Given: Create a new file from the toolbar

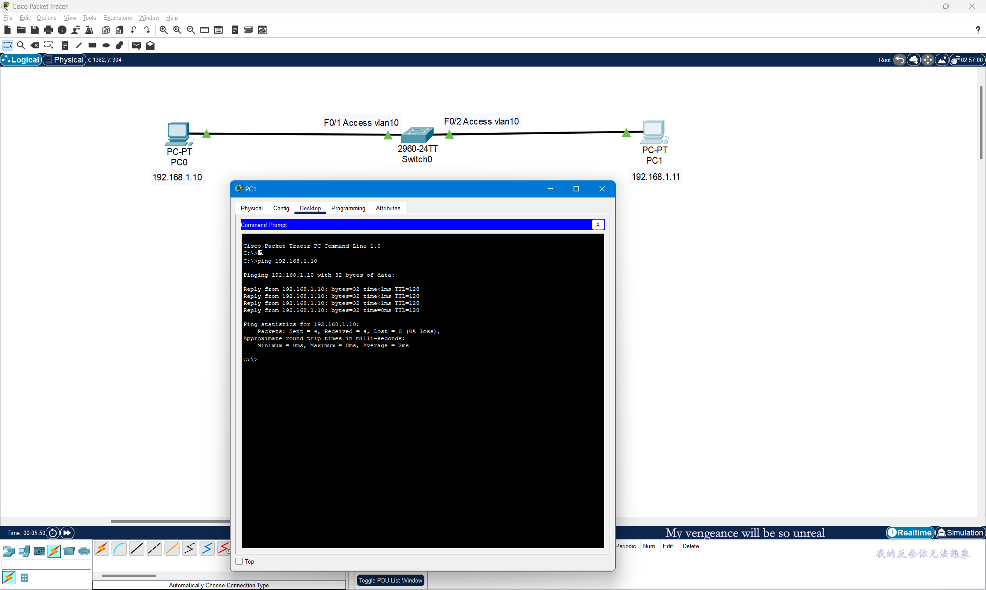Looking at the screenshot, I should 7,30.
